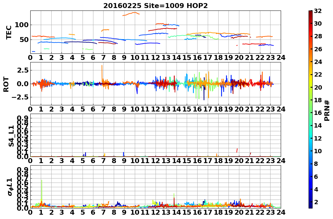Image resolution: width=333 pixels, height=219 pixels.
Task: Click the S4_L1 y-axis label
Action: point(11,136)
